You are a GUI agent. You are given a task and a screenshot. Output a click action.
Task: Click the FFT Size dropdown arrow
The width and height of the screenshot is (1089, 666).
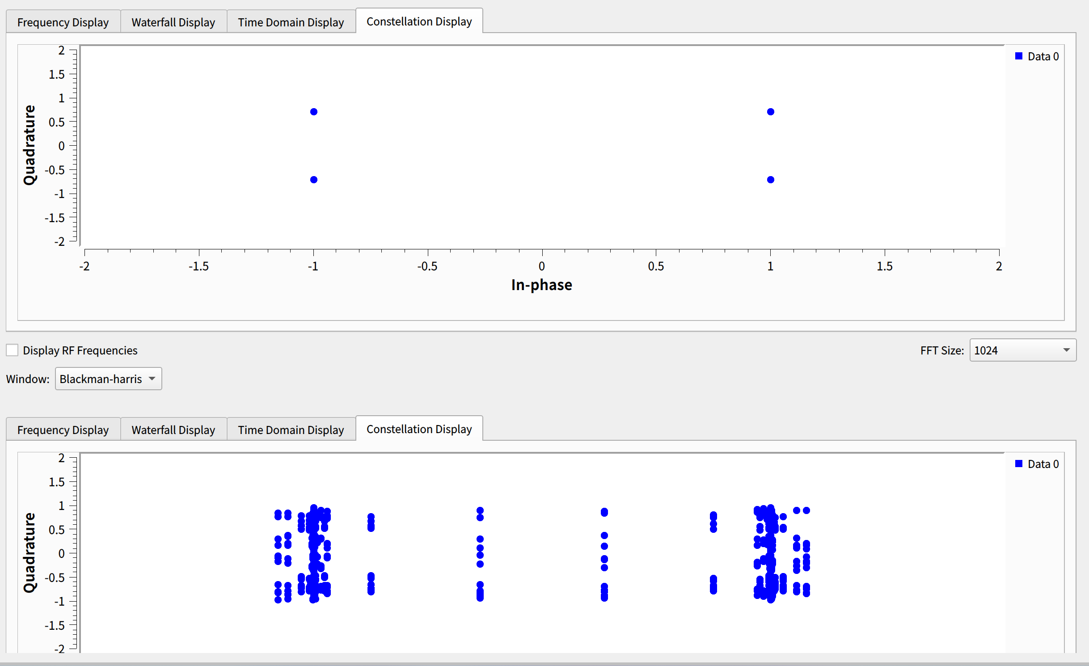coord(1066,350)
